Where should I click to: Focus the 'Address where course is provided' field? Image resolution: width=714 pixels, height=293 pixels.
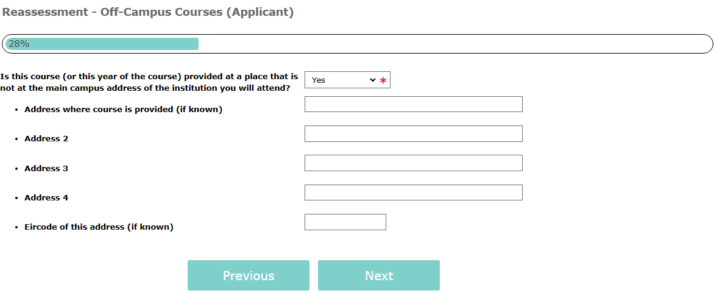(x=413, y=104)
